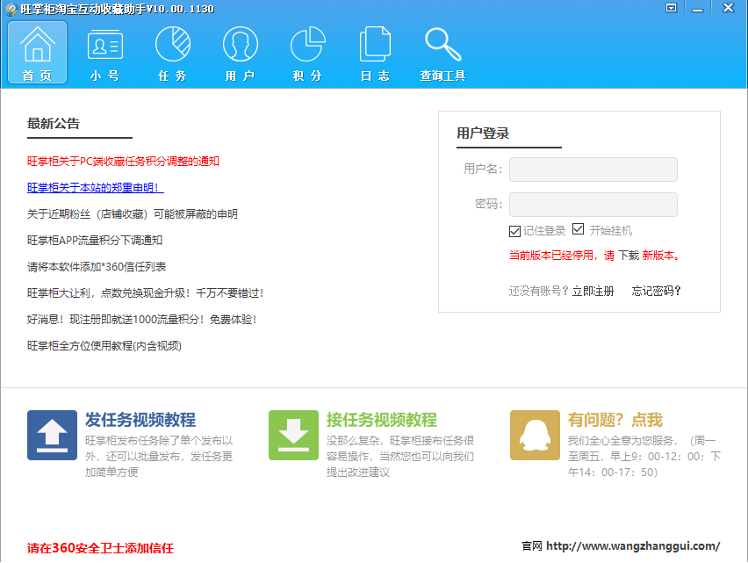Click the 立即注册 register link
748x563 pixels.
(x=593, y=291)
